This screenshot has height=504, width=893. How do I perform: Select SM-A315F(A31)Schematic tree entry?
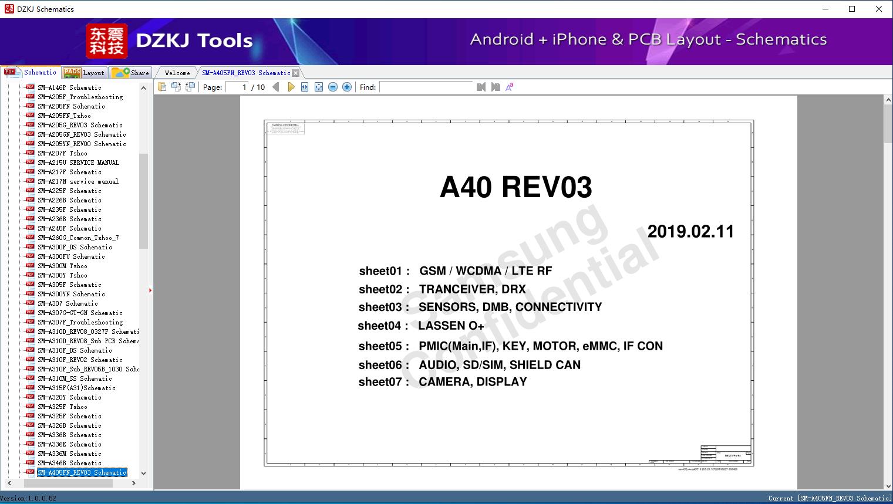[x=77, y=388]
